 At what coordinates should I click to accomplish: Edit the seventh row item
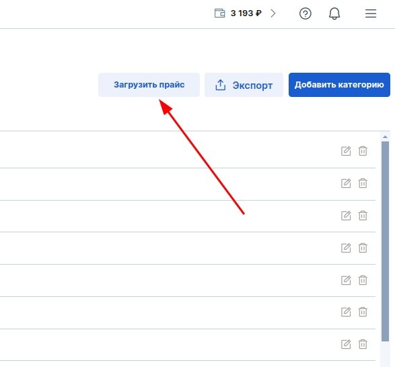(346, 344)
